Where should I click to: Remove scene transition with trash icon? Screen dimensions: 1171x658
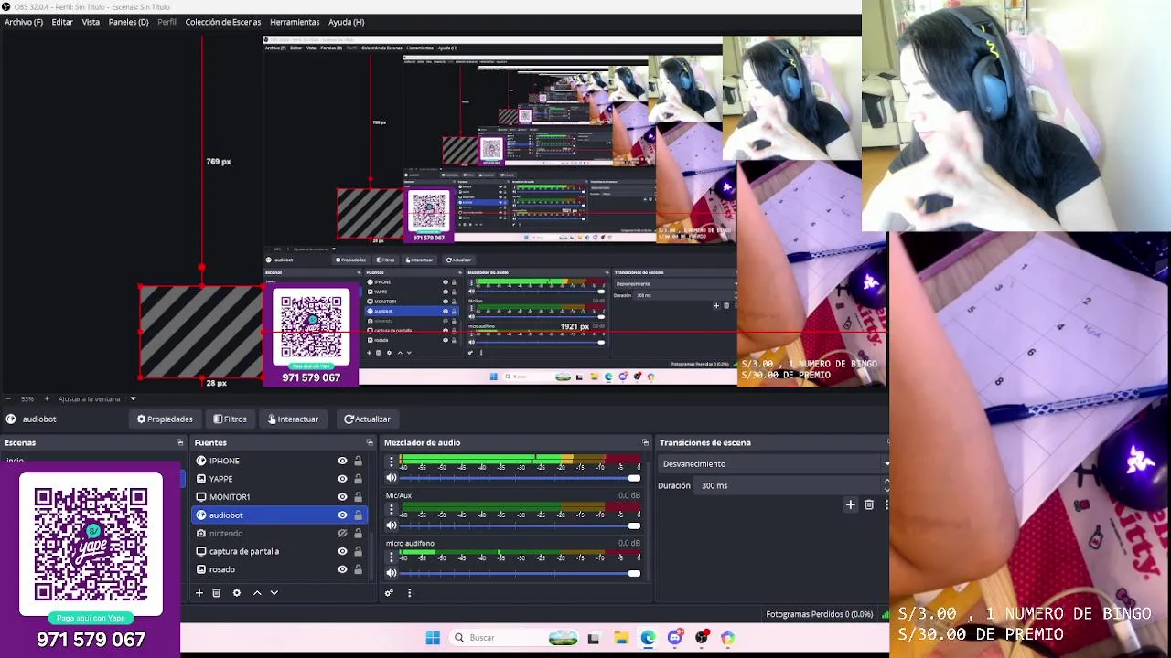click(x=869, y=504)
